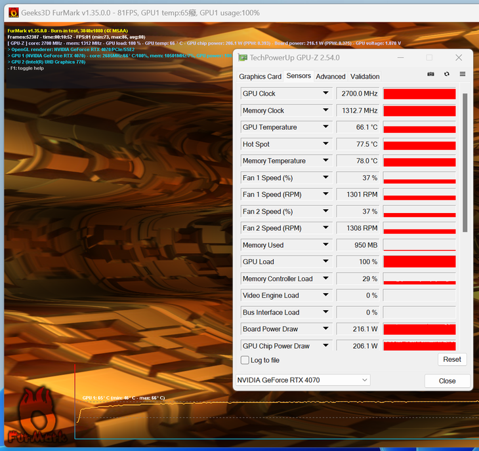479x451 pixels.
Task: Click the GPU-Z sensors vertical scrollbar
Action: (x=465, y=163)
